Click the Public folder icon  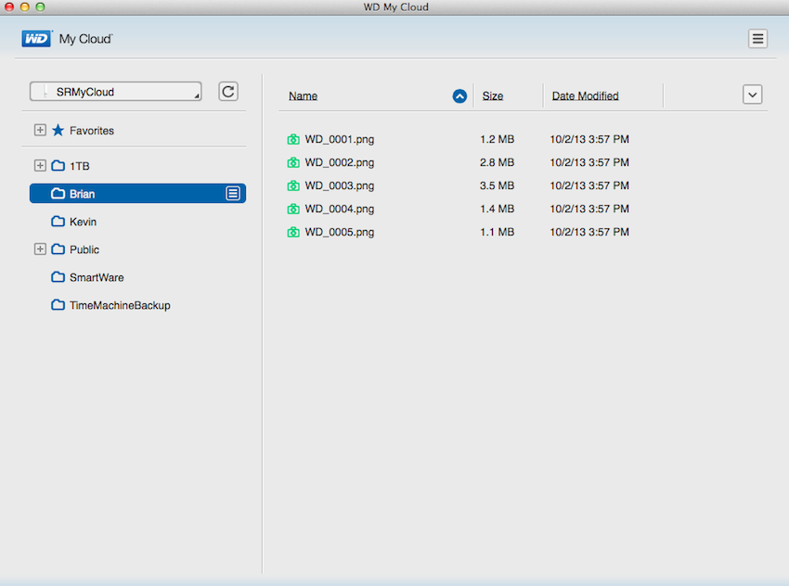58,248
